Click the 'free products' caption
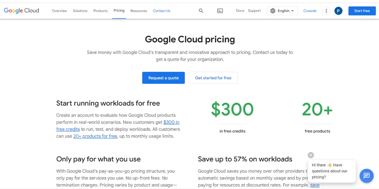379x189 pixels. (x=317, y=131)
